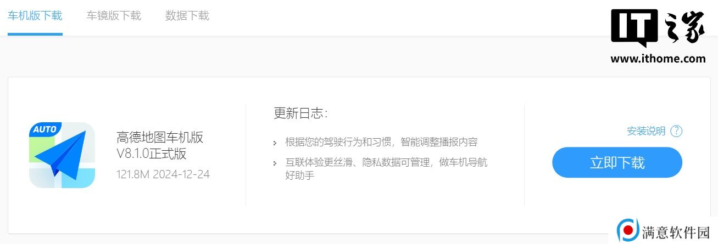The height and width of the screenshot is (244, 718).
Task: Click the 满意软件园 circular logo icon
Action: click(628, 230)
